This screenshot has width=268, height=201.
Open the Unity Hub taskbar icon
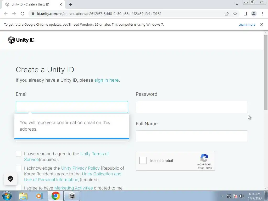point(72,196)
